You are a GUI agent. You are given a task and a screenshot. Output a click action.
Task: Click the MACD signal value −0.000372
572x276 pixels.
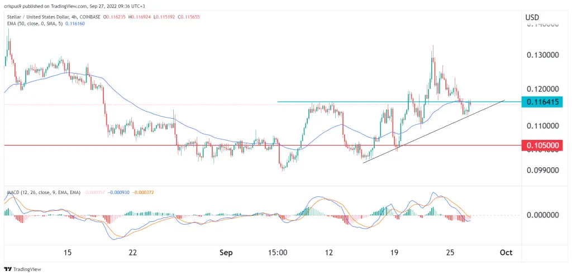(x=143, y=192)
